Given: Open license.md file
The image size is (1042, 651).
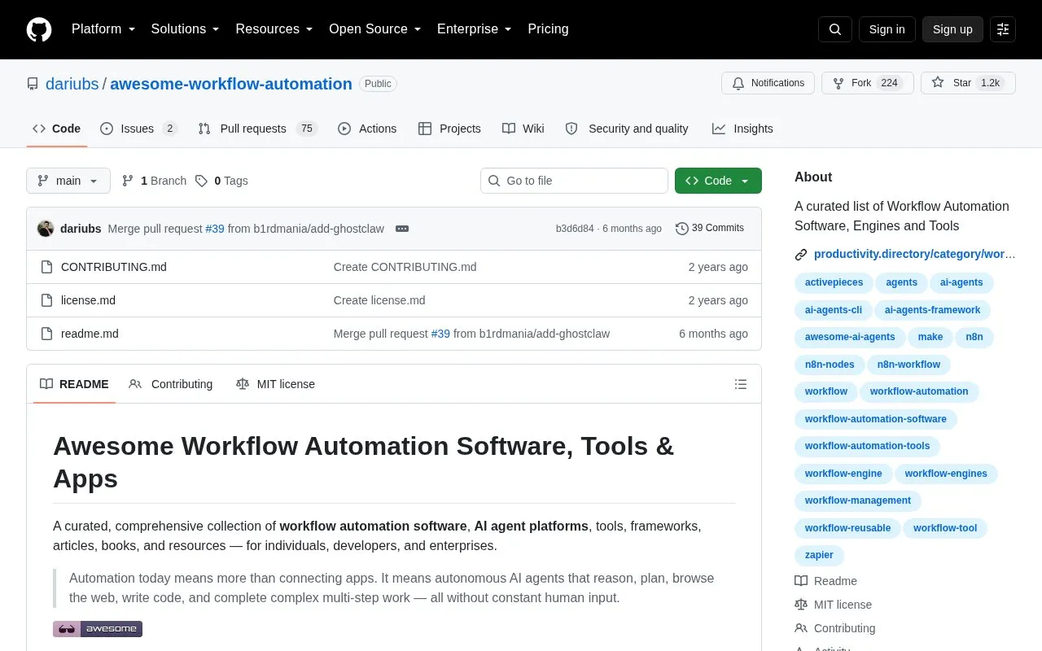Looking at the screenshot, I should (88, 300).
